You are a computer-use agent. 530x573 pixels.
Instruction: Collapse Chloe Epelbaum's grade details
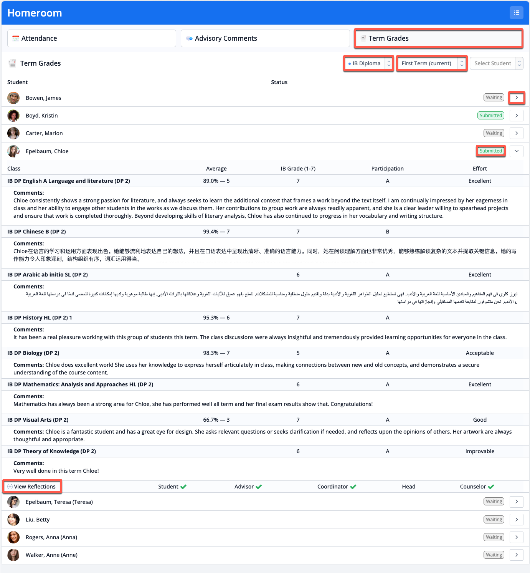tap(516, 151)
